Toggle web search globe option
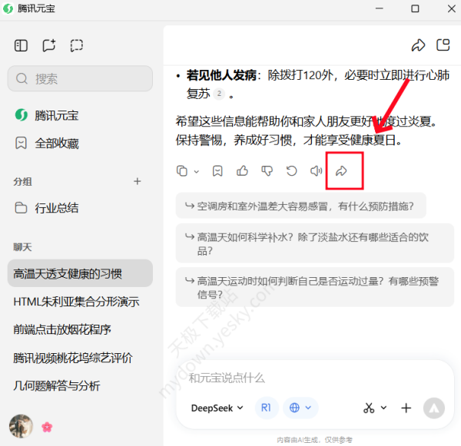461x446 pixels. pos(299,408)
